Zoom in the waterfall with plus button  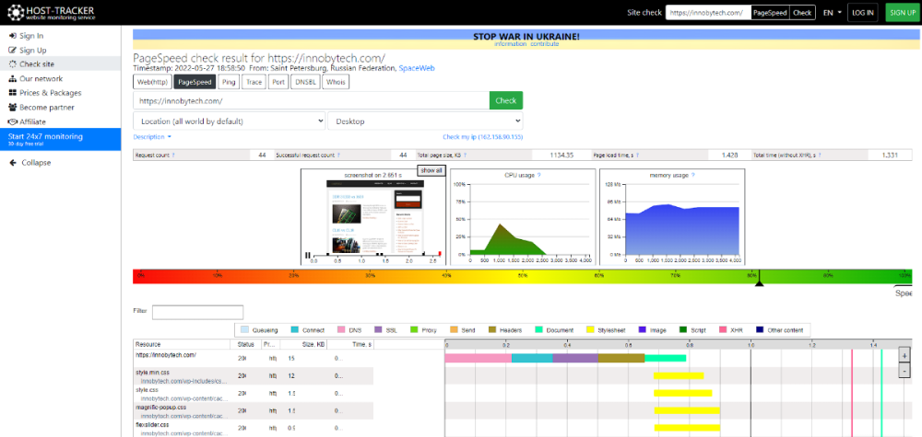click(904, 355)
